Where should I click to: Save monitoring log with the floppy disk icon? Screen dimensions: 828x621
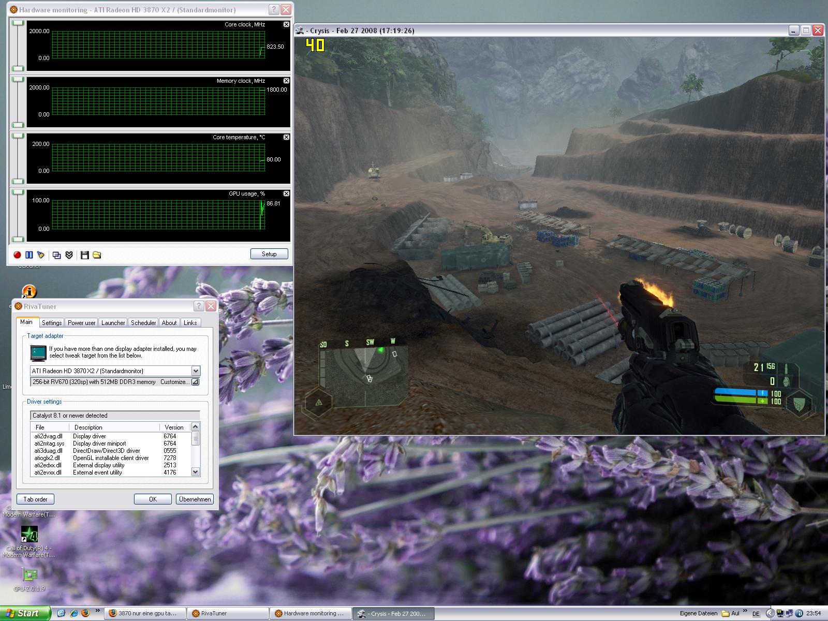(x=85, y=255)
